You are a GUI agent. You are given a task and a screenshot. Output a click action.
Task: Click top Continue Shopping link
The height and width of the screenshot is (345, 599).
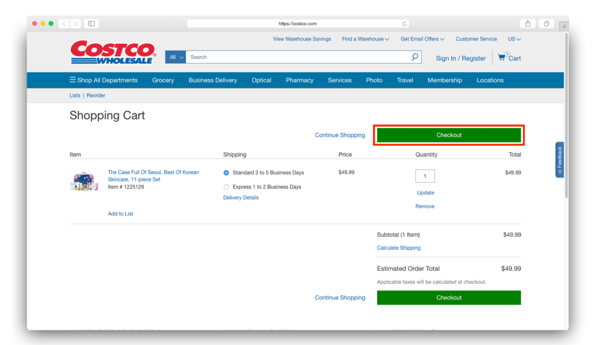[x=340, y=135]
